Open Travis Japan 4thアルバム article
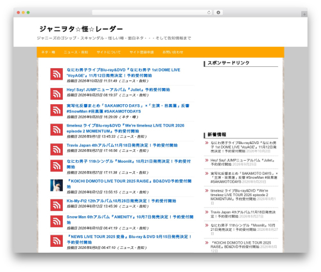The image size is (321, 272). click(122, 145)
